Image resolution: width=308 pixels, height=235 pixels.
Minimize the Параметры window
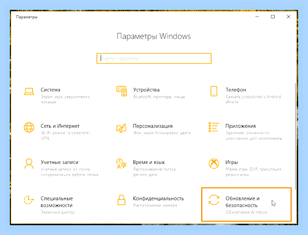click(x=257, y=17)
